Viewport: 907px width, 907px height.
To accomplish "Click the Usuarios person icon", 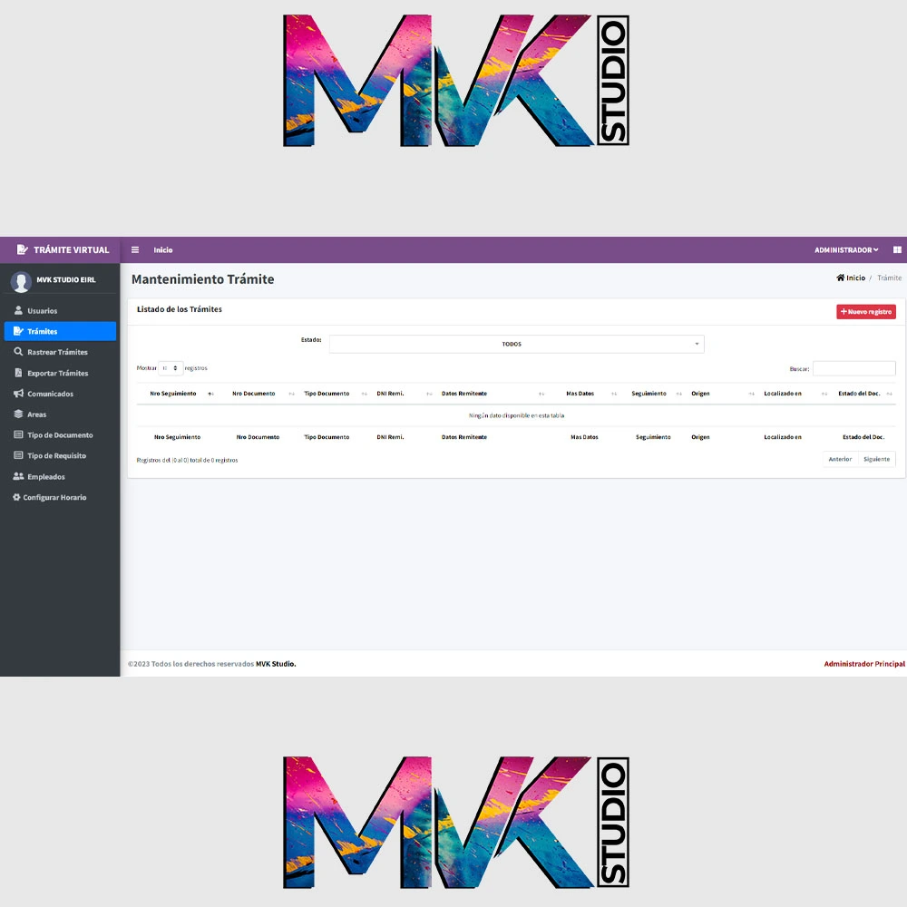I will (x=18, y=310).
